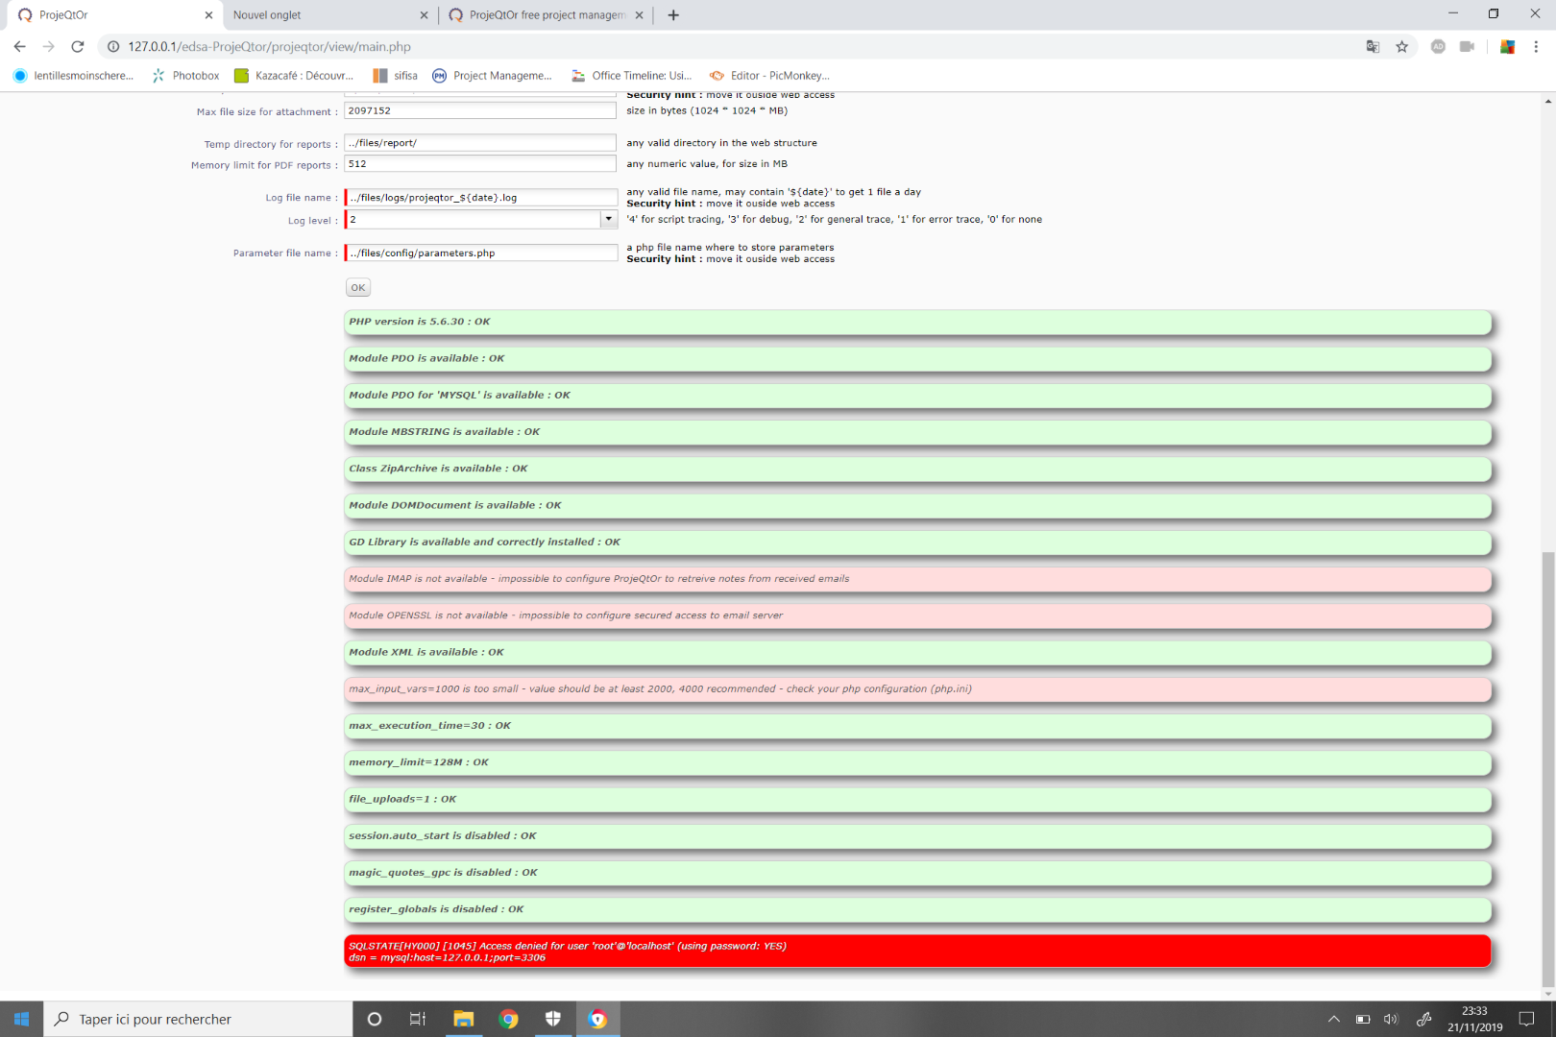
Task: Open the Windows Start menu
Action: click(21, 1019)
